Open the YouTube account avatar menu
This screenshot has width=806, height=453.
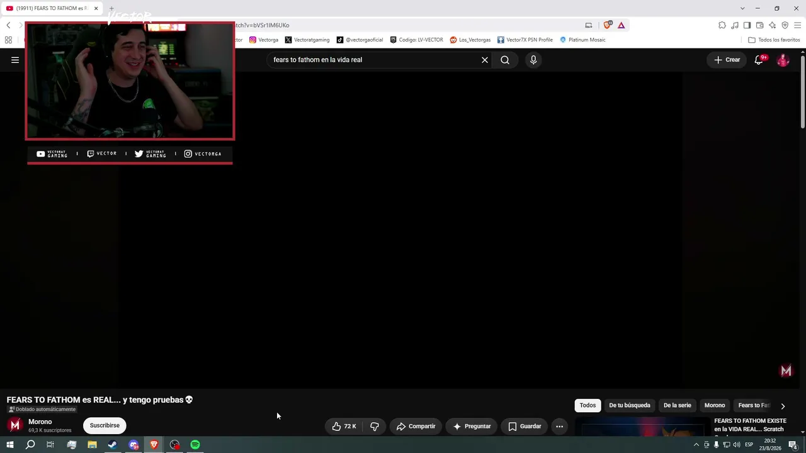point(783,60)
